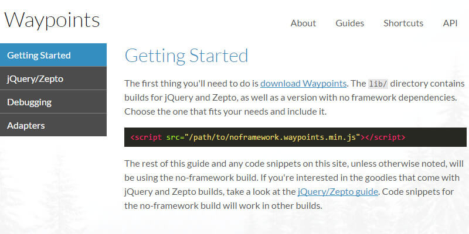Image resolution: width=469 pixels, height=234 pixels.
Task: Go to Guides in the top navigation
Action: [349, 23]
